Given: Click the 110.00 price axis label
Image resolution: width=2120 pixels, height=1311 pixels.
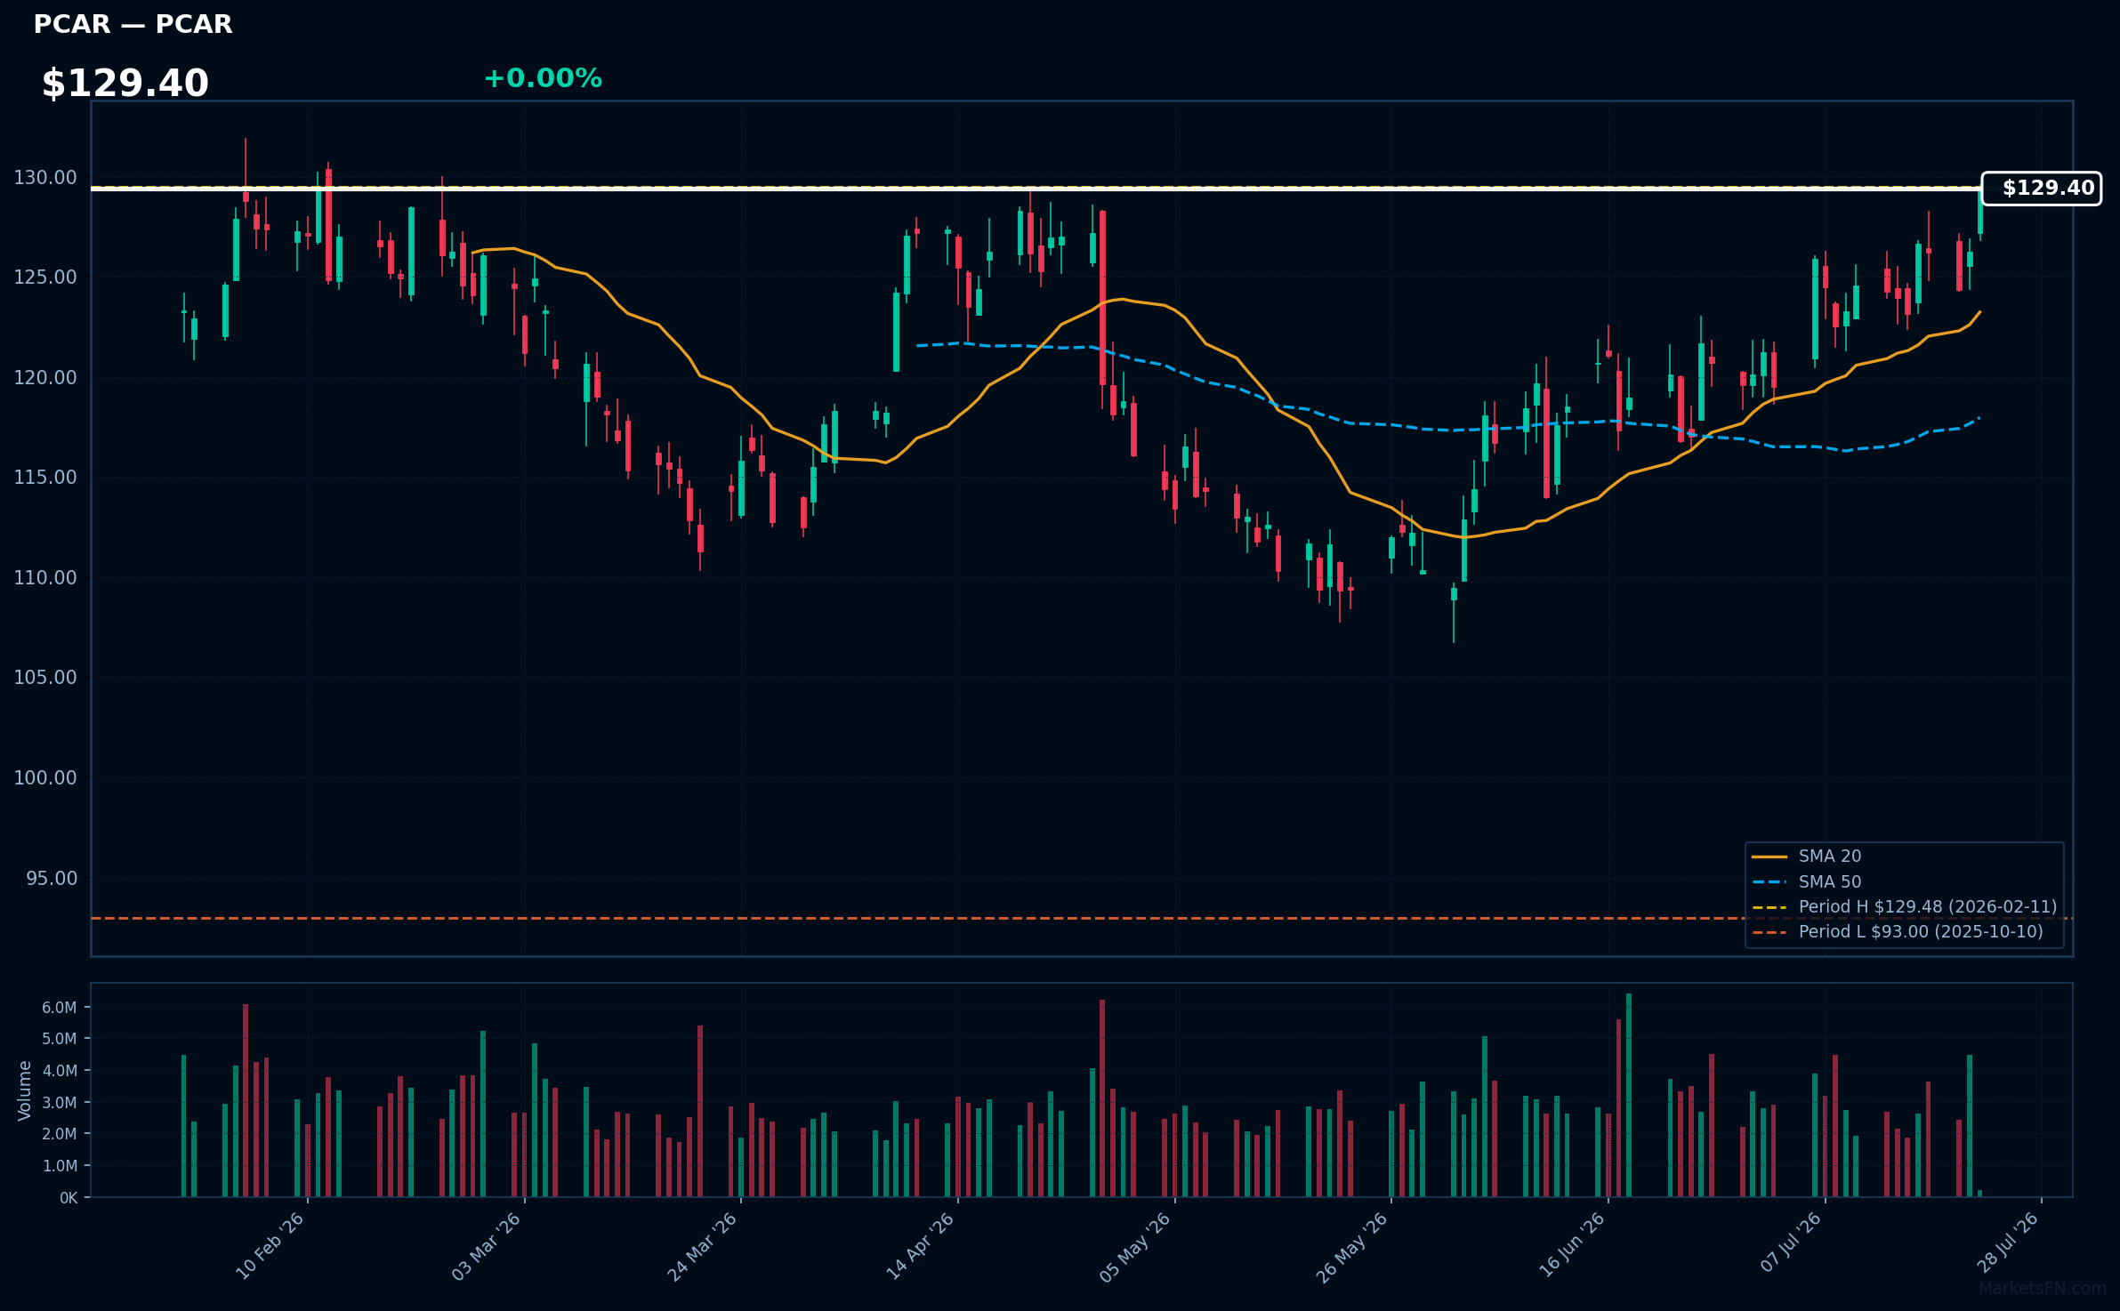Looking at the screenshot, I should pyautogui.click(x=45, y=578).
